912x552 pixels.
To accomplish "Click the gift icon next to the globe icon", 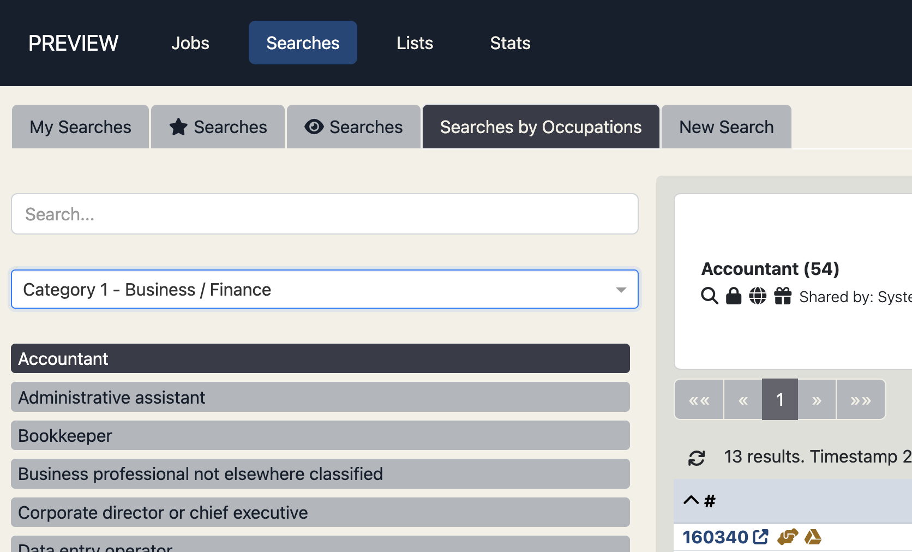I will click(x=782, y=296).
